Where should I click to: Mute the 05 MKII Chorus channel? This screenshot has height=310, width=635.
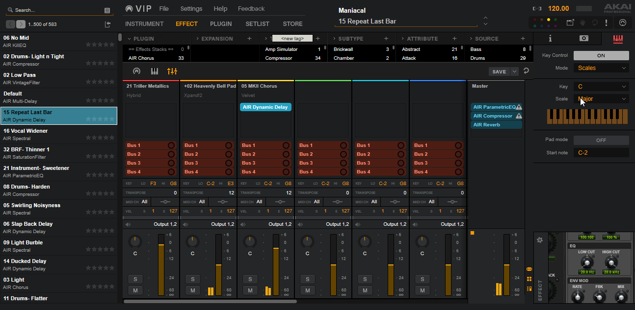coord(250,290)
